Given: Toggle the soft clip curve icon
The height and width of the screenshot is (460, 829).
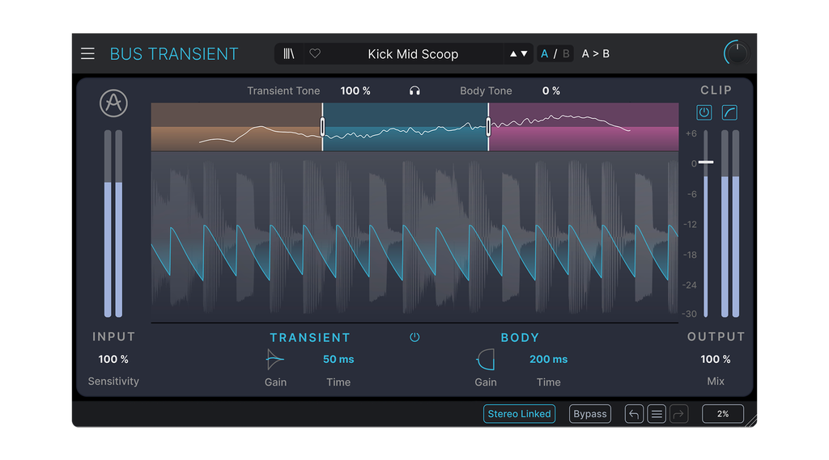Looking at the screenshot, I should tap(729, 112).
